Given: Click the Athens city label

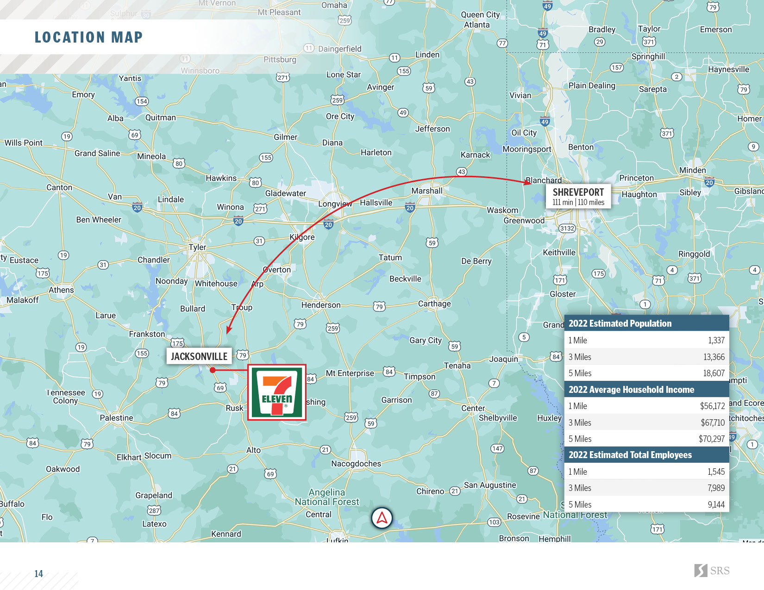Looking at the screenshot, I should click(61, 290).
